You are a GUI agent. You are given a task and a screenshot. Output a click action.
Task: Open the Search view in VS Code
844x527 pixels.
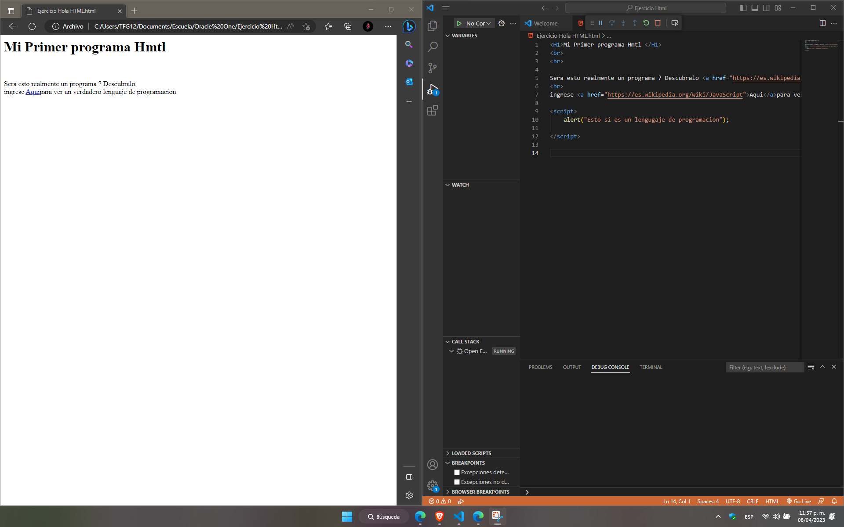[433, 47]
